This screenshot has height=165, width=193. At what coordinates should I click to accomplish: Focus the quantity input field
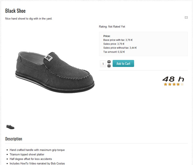click(x=103, y=64)
